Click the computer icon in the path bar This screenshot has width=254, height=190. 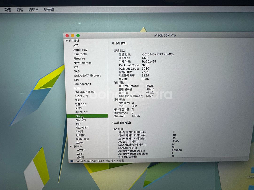pyautogui.click(x=72, y=161)
